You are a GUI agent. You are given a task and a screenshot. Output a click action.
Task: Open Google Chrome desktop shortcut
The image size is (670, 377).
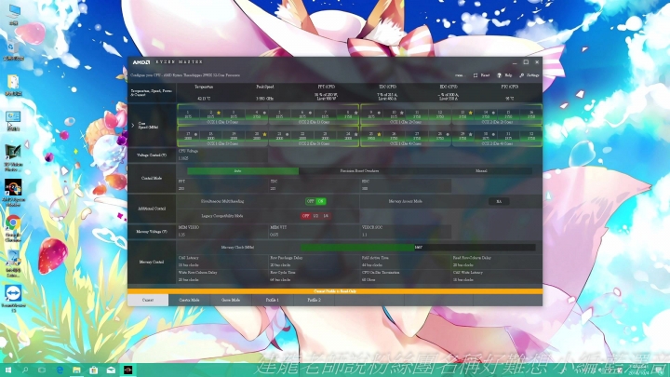pos(13,228)
